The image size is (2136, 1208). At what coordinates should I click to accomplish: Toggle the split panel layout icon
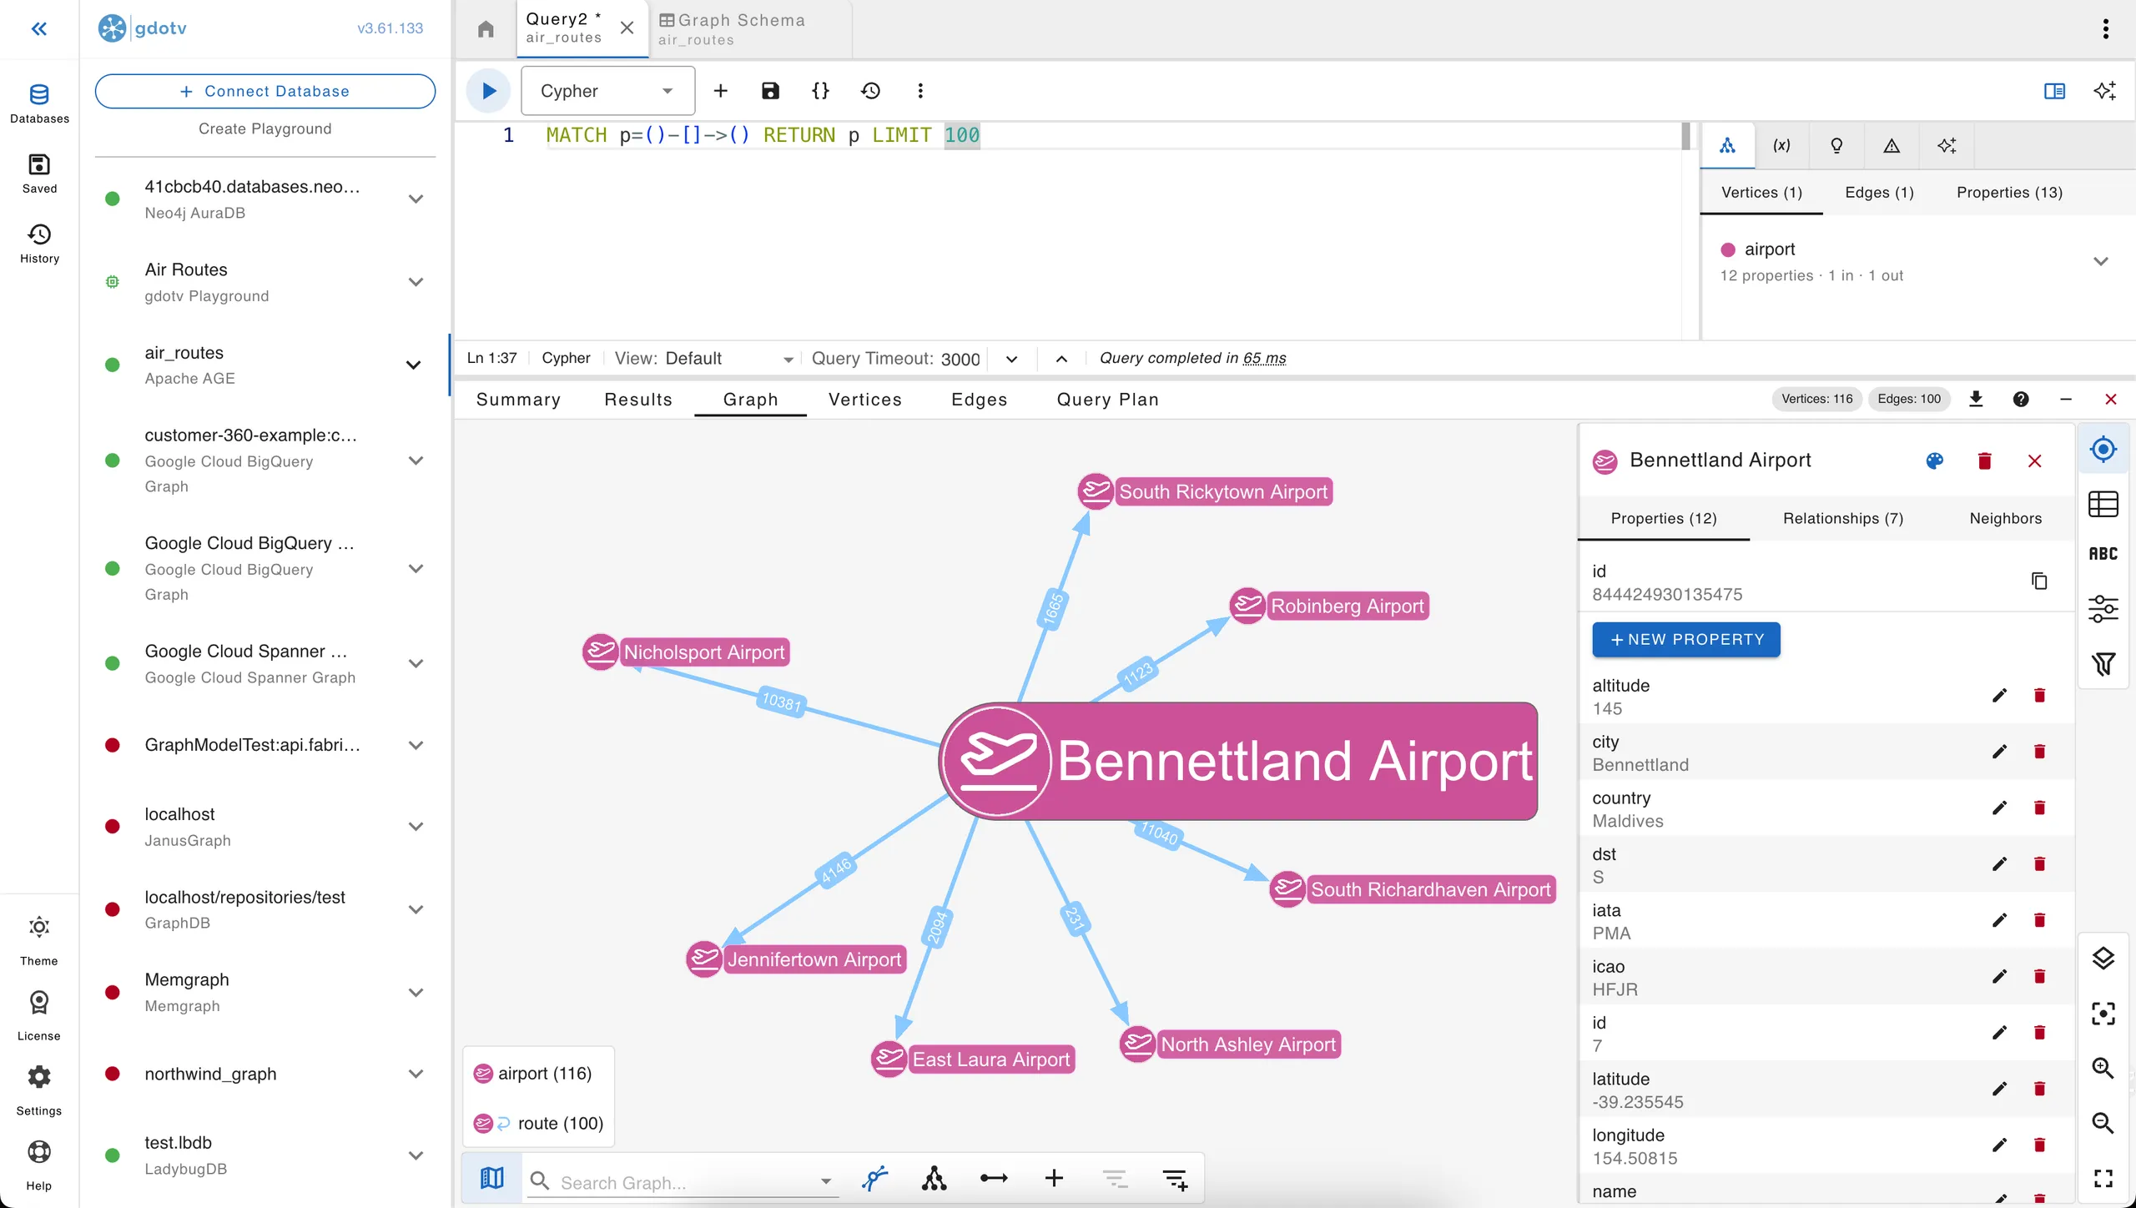2054,91
